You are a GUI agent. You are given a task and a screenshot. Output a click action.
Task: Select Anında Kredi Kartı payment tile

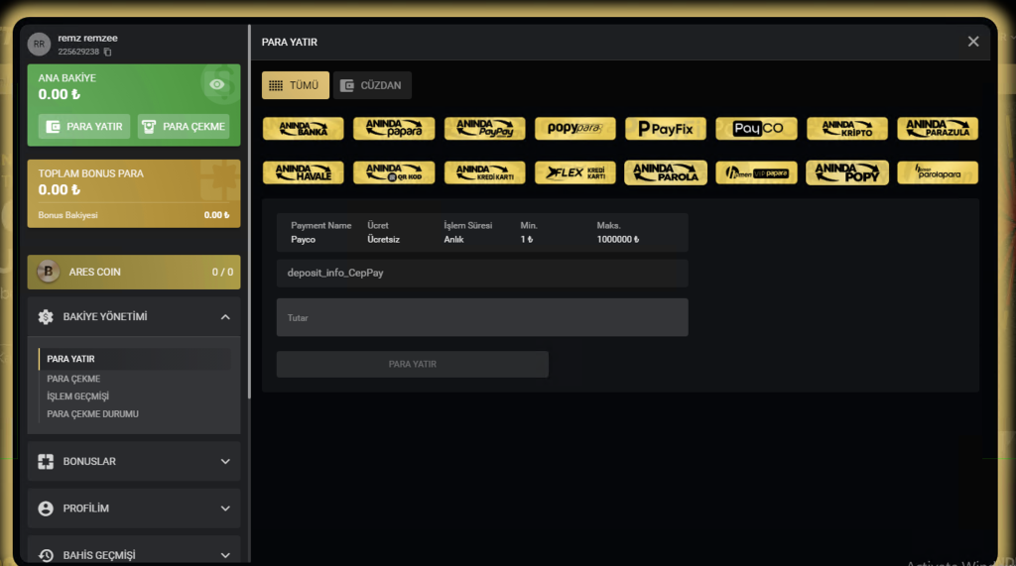pos(484,172)
